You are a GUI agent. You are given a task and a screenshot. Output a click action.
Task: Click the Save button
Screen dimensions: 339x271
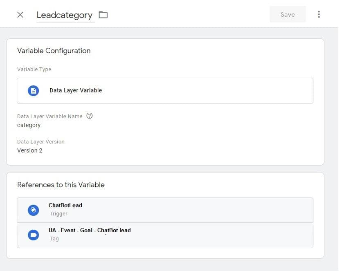[287, 14]
